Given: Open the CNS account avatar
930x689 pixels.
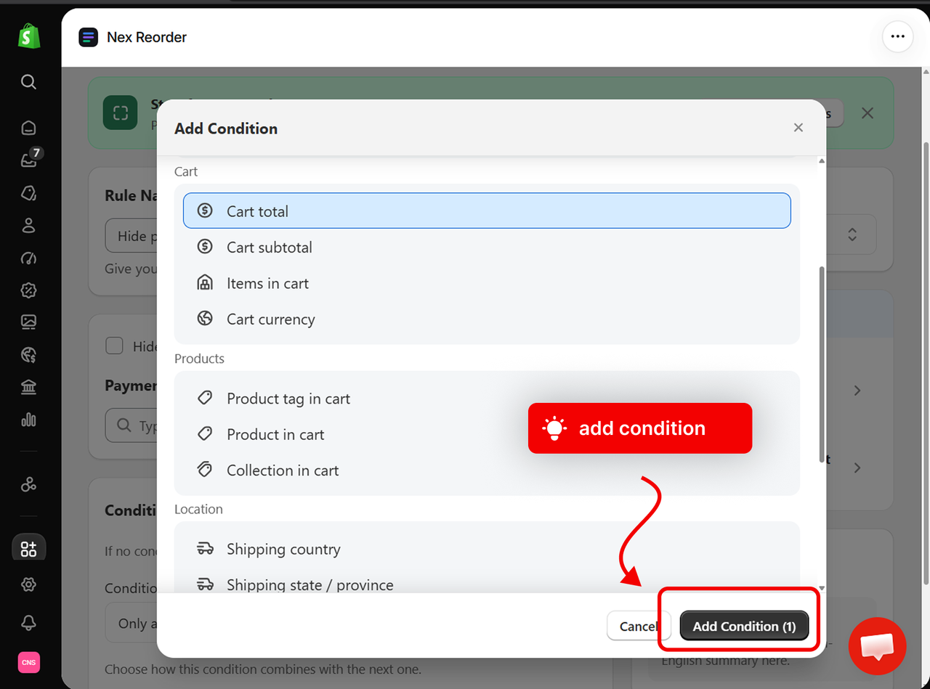Looking at the screenshot, I should pyautogui.click(x=28, y=662).
